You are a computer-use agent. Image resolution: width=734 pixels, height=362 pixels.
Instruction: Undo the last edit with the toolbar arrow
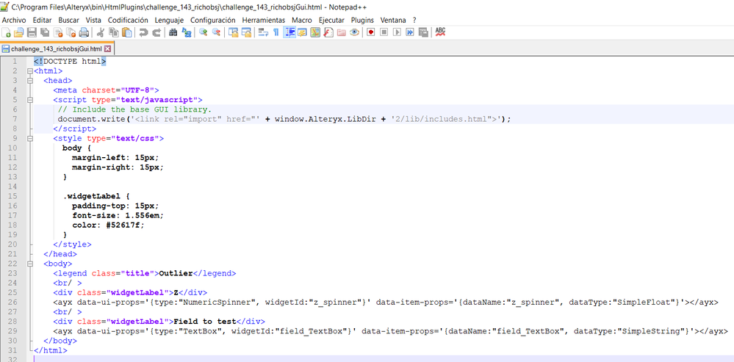pyautogui.click(x=143, y=32)
